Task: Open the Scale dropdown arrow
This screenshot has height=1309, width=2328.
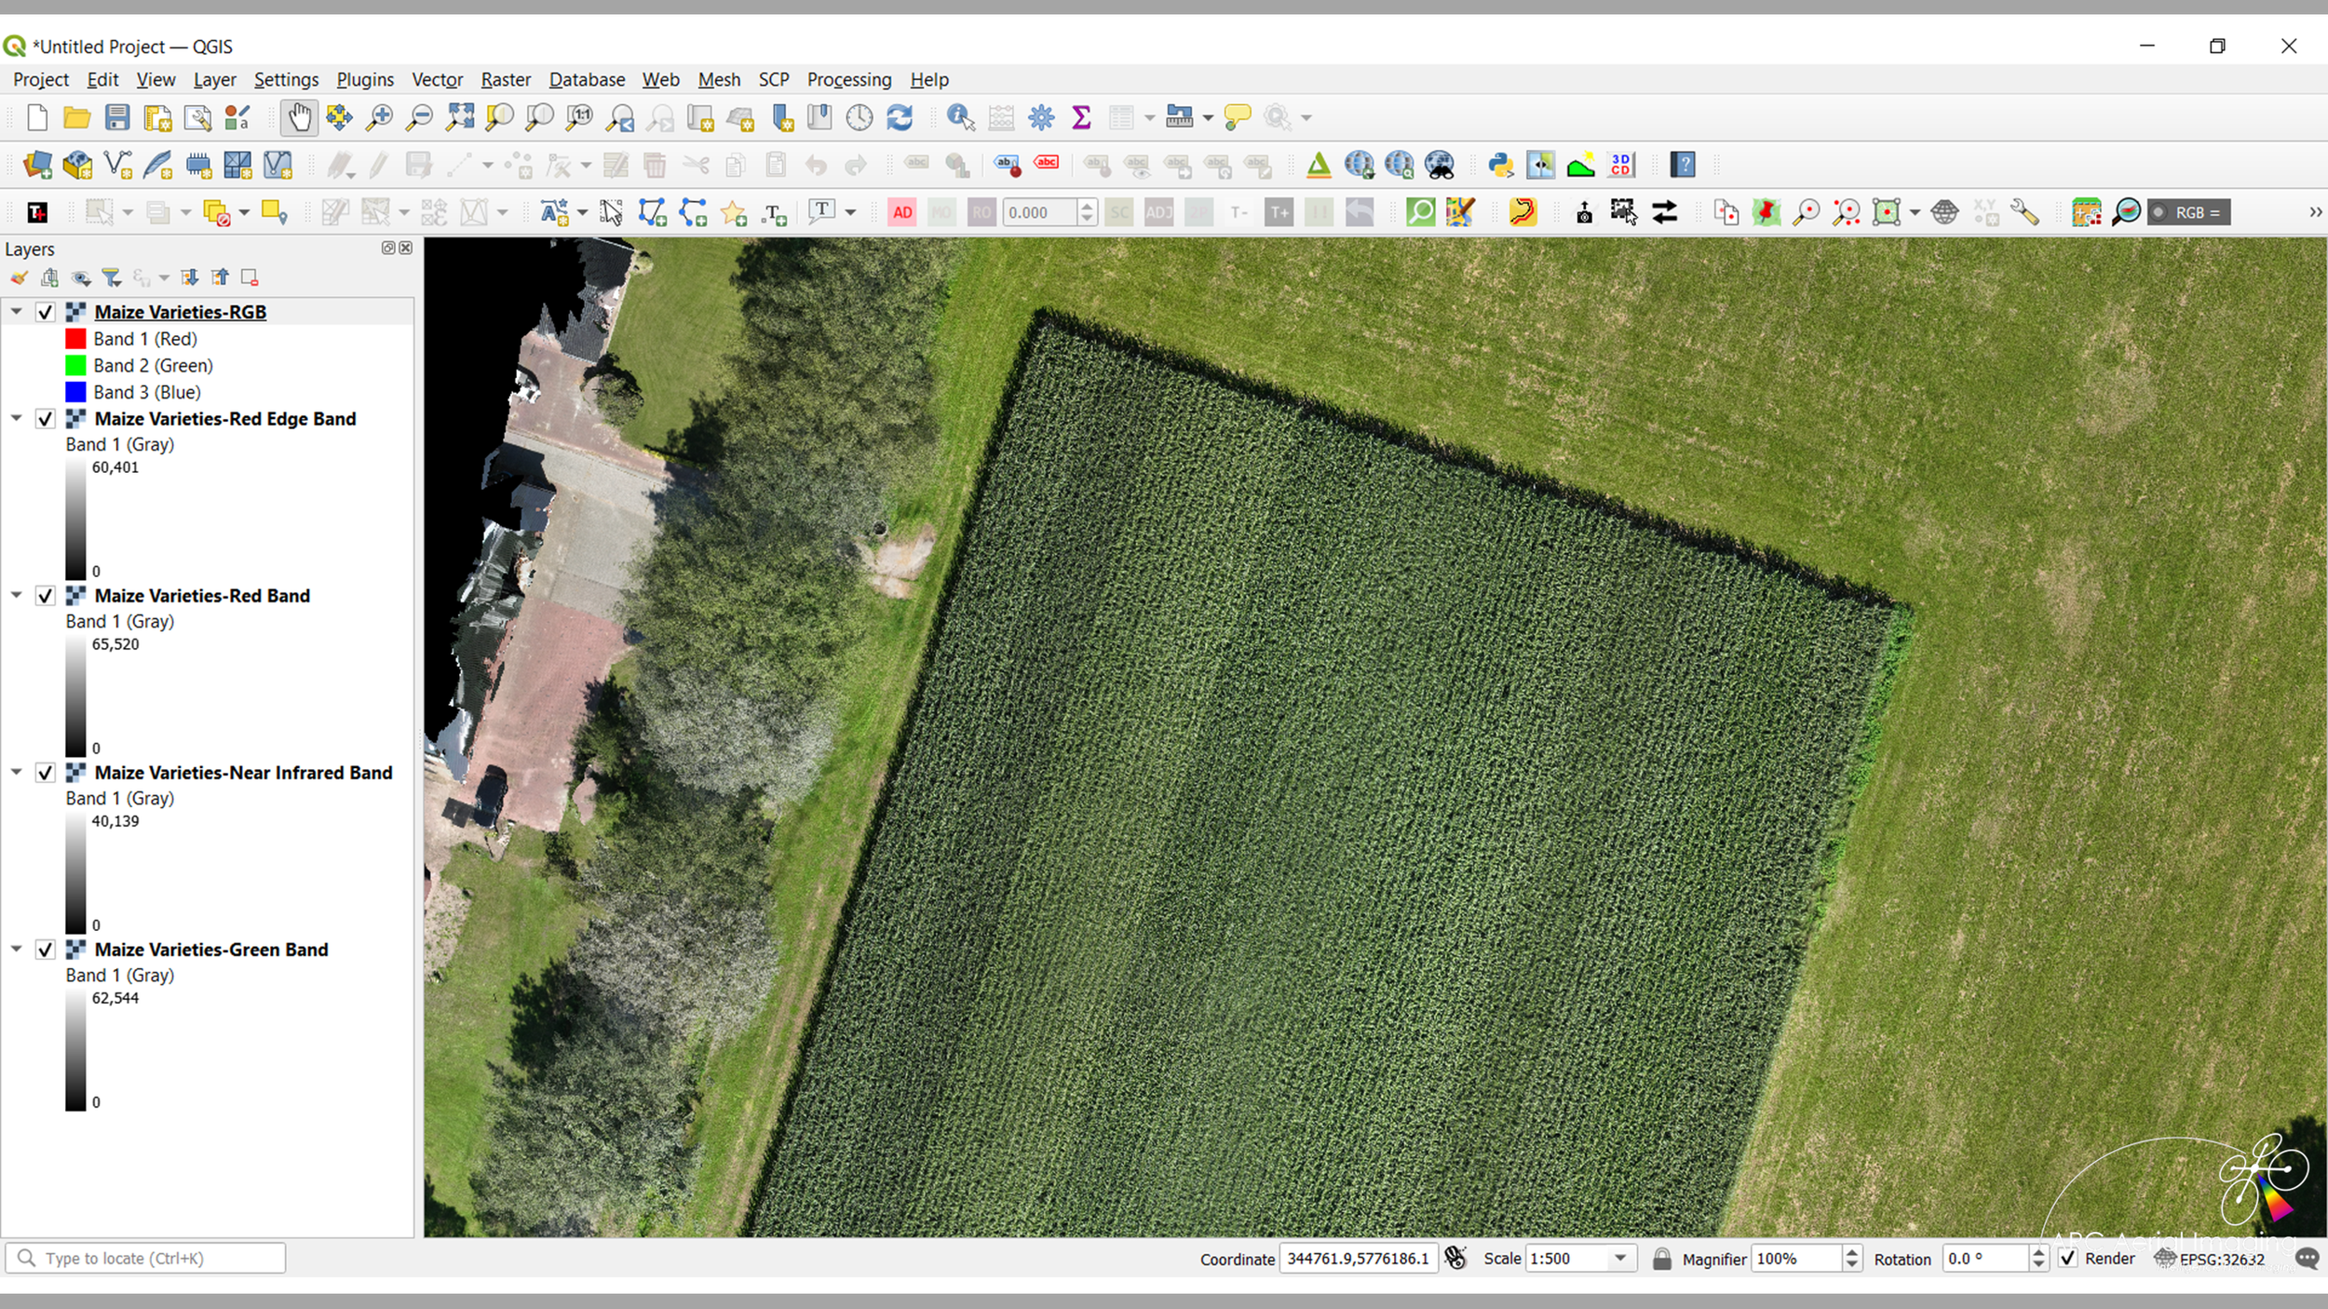Action: coord(1620,1259)
